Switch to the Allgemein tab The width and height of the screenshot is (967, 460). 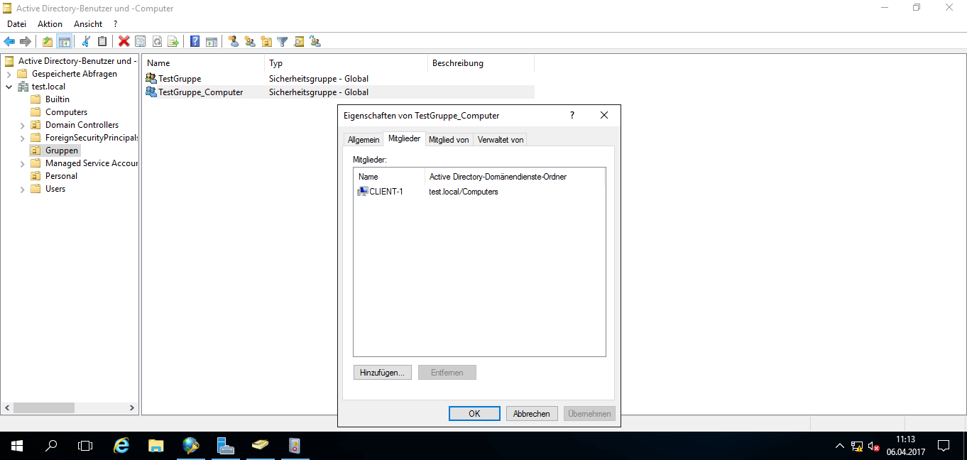click(x=364, y=140)
